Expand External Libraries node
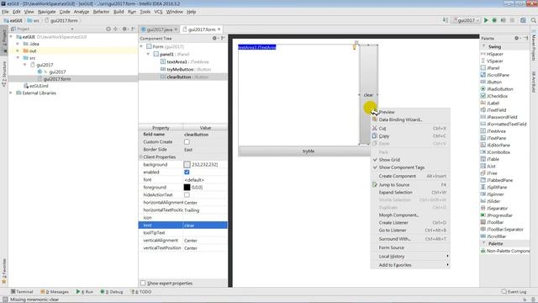Viewport: 538px width, 303px height. [x=11, y=93]
